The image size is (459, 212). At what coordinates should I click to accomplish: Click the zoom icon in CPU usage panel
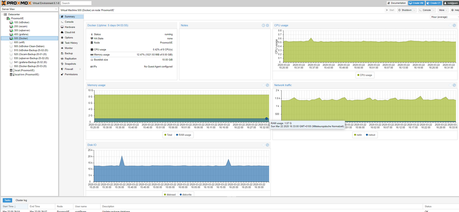[x=454, y=25]
